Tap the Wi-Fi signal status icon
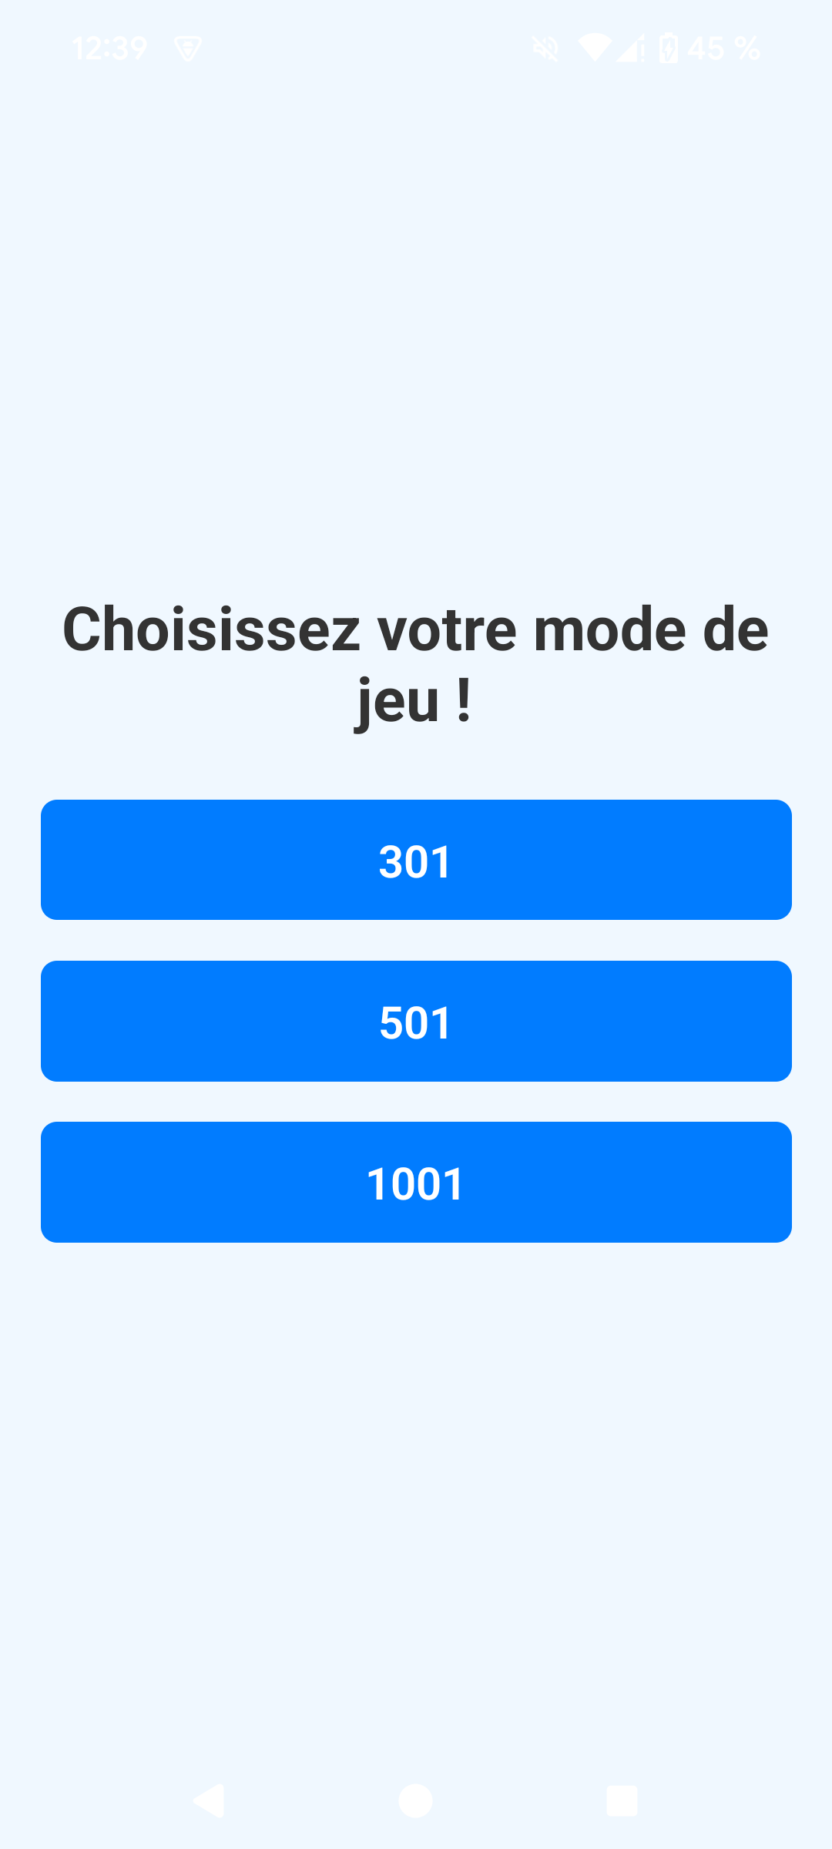 pyautogui.click(x=595, y=49)
